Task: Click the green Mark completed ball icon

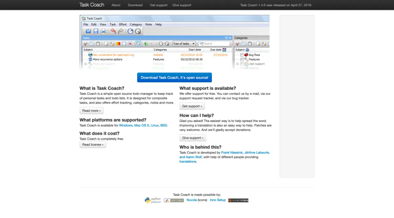Action: coord(146,44)
